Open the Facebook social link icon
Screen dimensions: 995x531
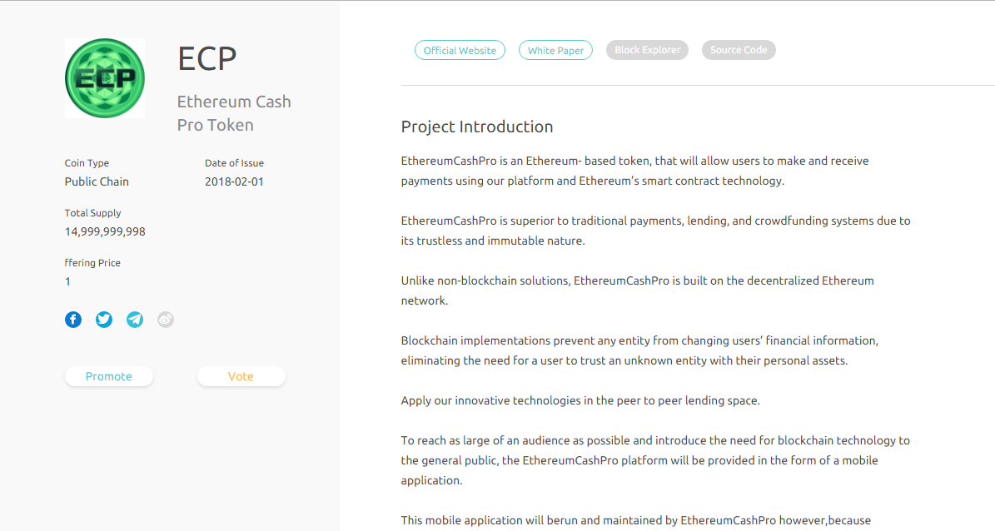pos(73,320)
